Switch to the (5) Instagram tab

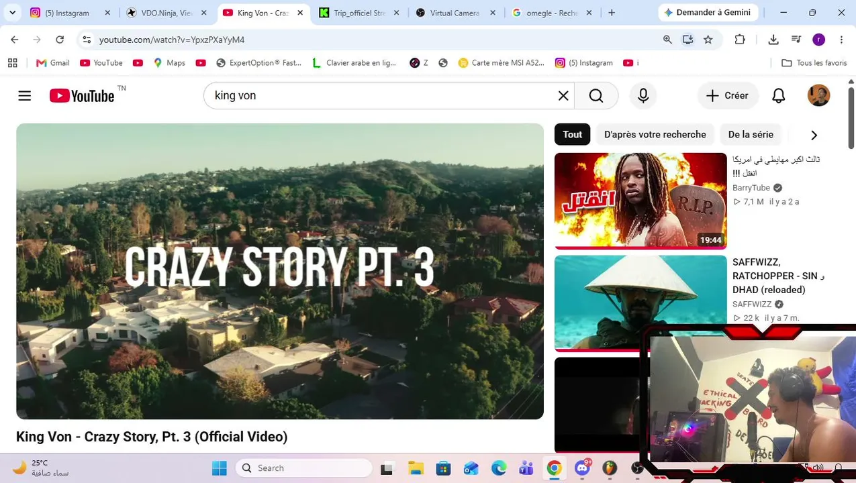tap(70, 13)
